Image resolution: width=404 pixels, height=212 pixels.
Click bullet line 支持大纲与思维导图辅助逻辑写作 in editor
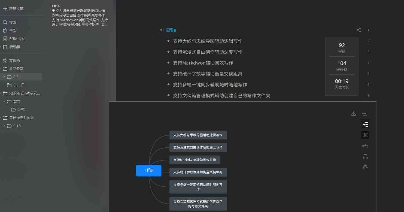click(x=208, y=41)
